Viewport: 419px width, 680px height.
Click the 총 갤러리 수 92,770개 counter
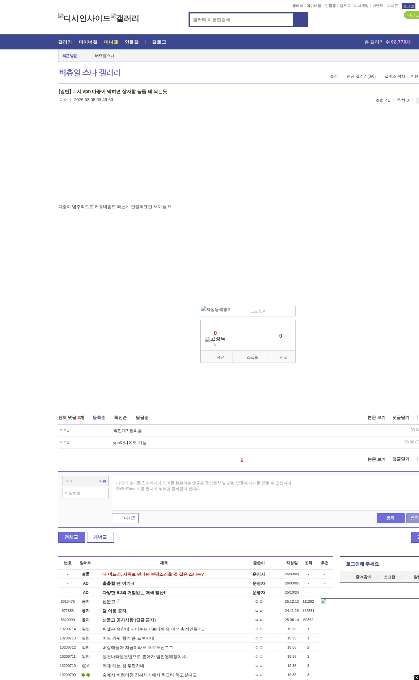click(388, 42)
